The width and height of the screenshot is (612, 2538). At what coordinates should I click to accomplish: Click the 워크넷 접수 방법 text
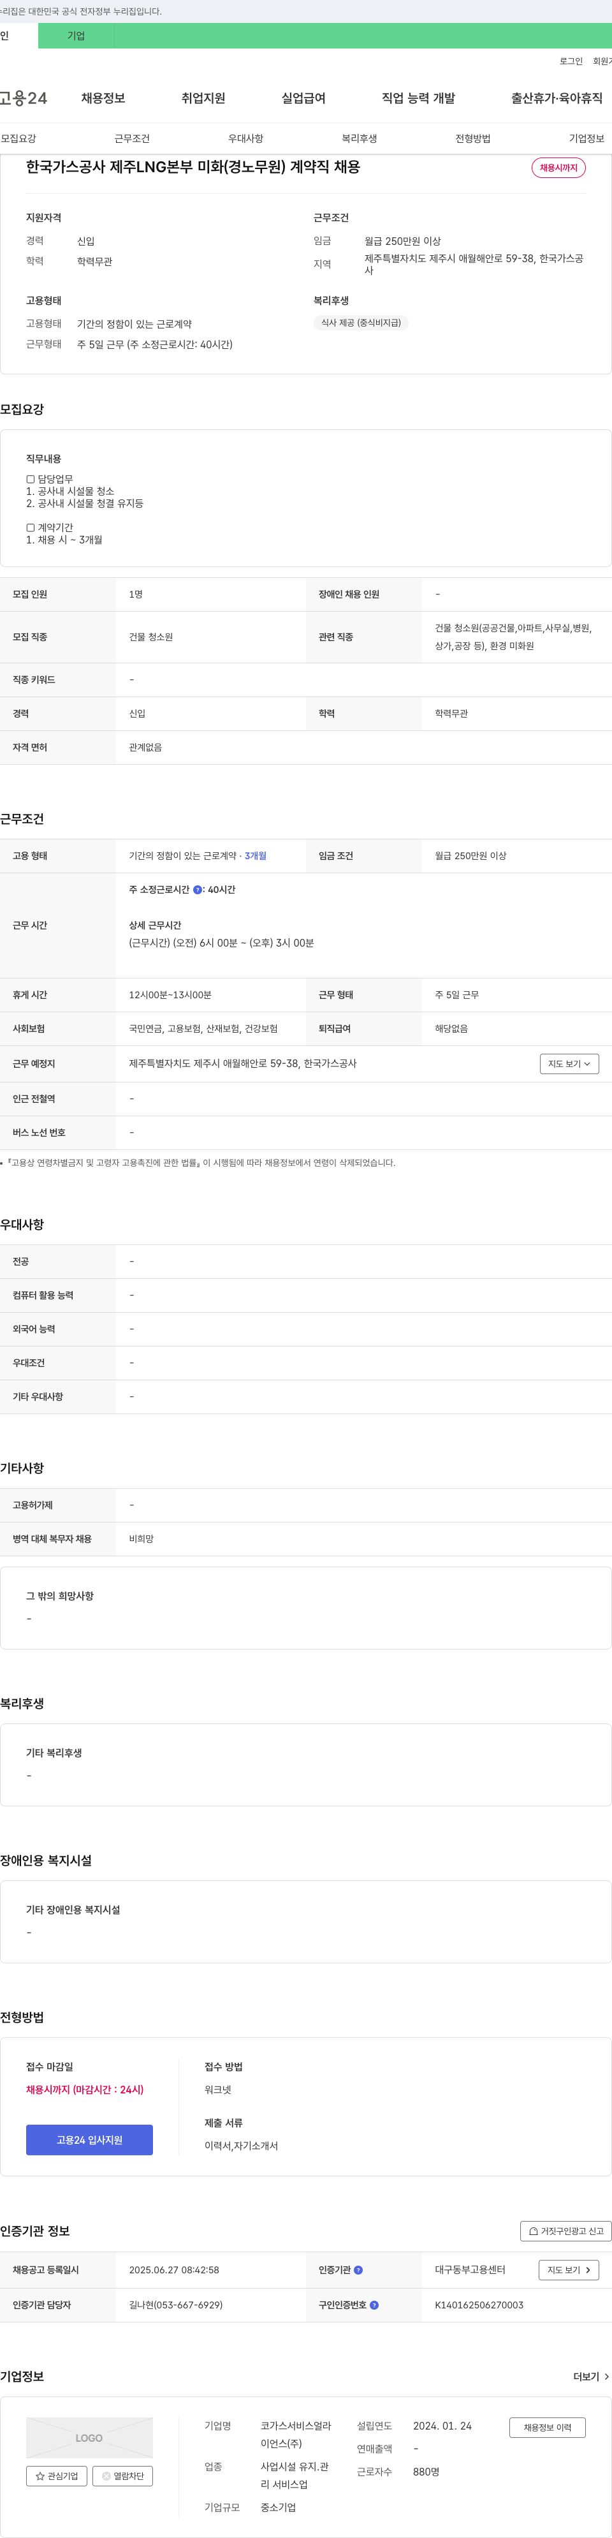(217, 2090)
